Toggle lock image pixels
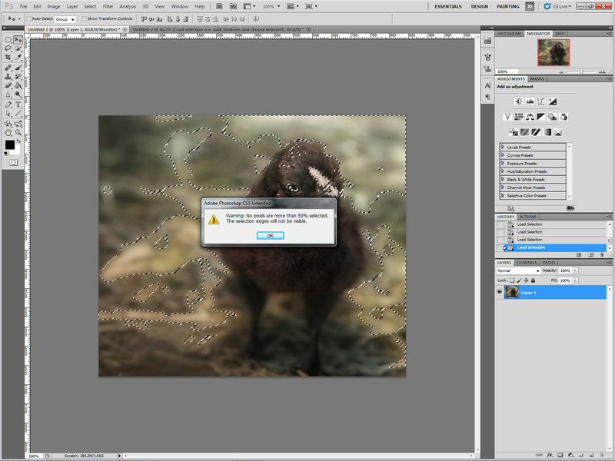 (519, 280)
